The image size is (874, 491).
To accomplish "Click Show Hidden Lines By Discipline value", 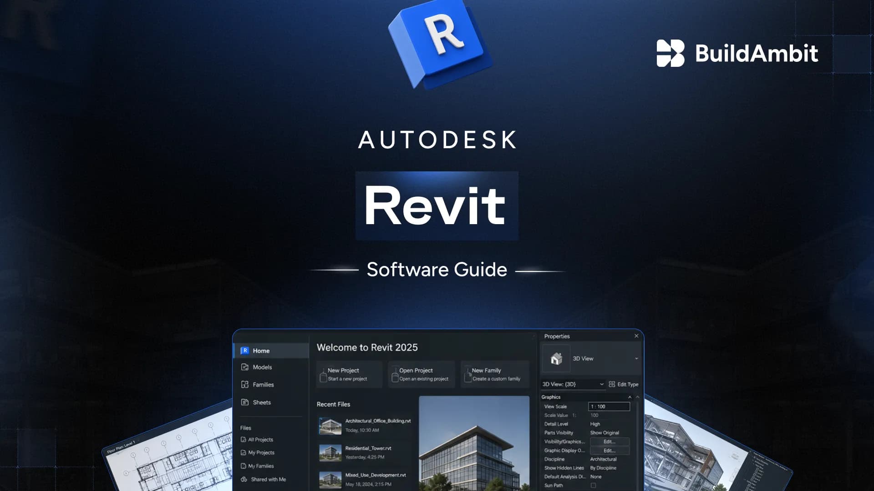I will 603,468.
